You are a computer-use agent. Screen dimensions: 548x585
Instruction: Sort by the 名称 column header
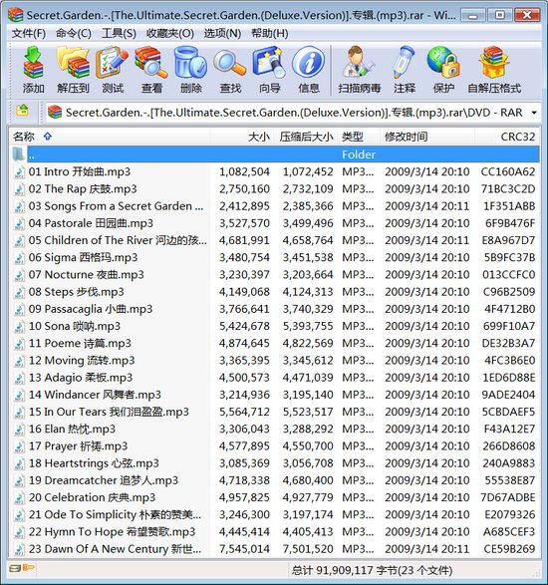110,137
